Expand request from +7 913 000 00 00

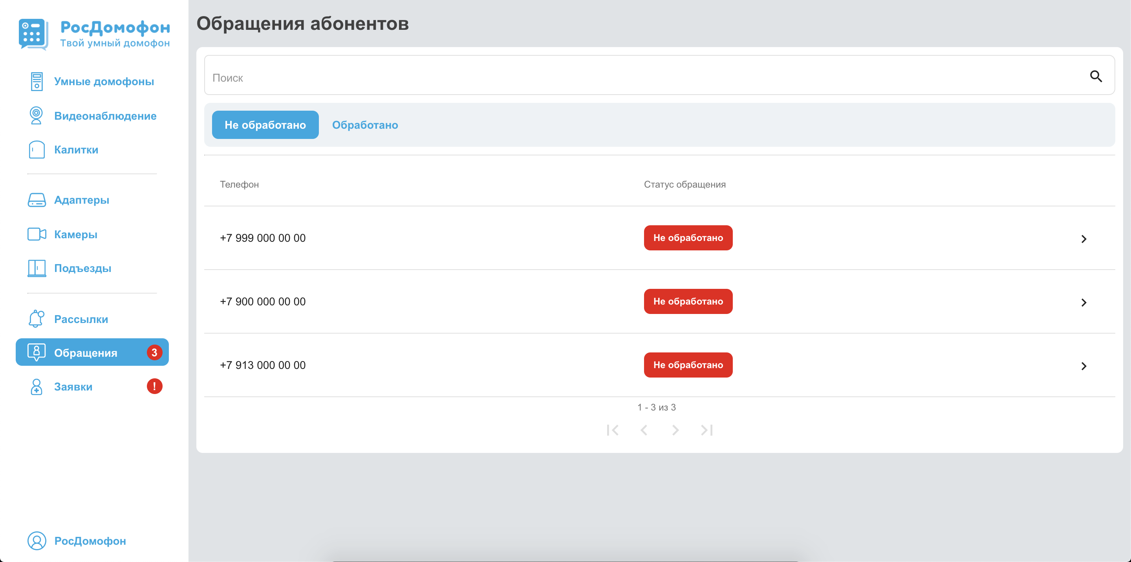tap(1083, 366)
